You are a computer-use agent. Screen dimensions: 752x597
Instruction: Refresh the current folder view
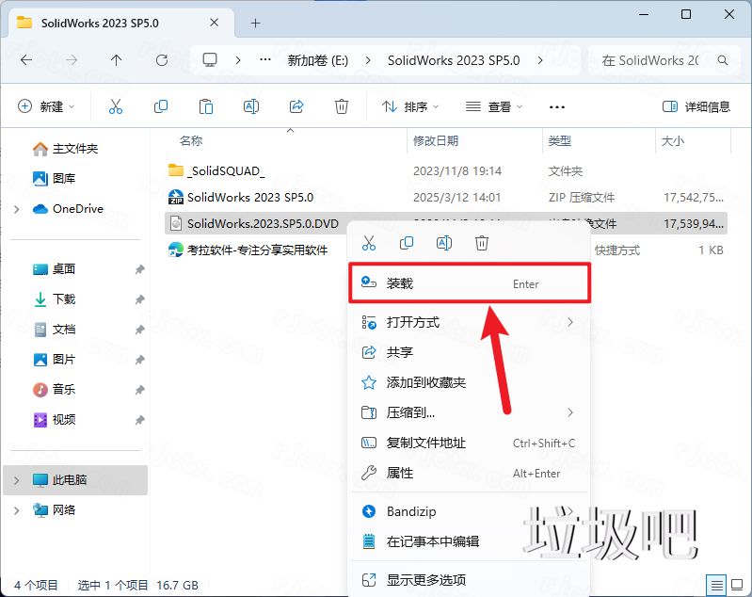162,60
